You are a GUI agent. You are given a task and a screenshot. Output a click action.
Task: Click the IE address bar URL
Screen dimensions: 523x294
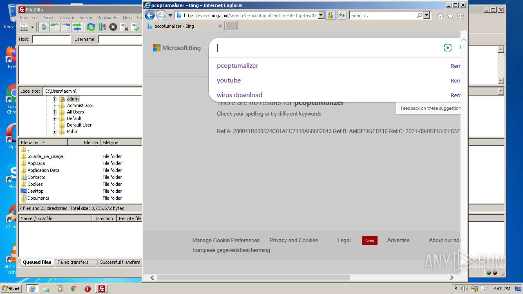pyautogui.click(x=250, y=16)
